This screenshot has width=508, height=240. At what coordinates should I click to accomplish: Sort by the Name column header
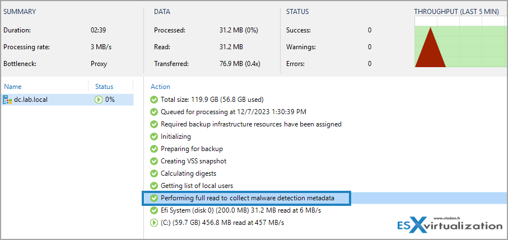pos(12,87)
